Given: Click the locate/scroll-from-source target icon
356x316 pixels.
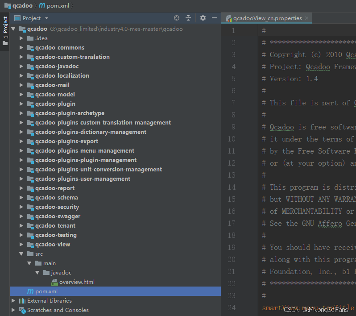Looking at the screenshot, I should click(177, 18).
